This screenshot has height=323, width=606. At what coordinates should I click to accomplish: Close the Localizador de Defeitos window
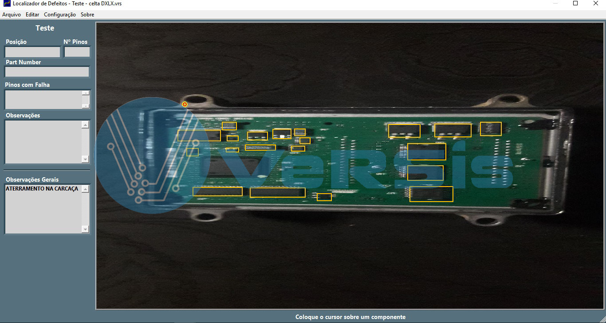tap(596, 4)
